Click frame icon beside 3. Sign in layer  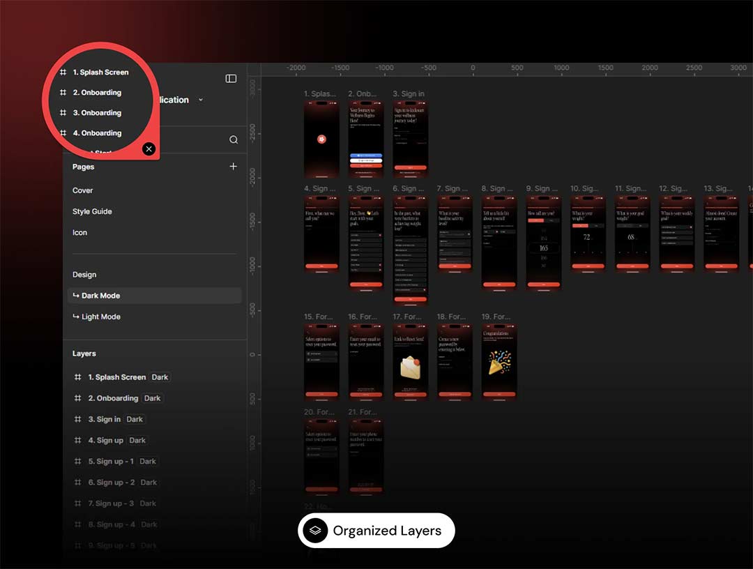tap(77, 419)
